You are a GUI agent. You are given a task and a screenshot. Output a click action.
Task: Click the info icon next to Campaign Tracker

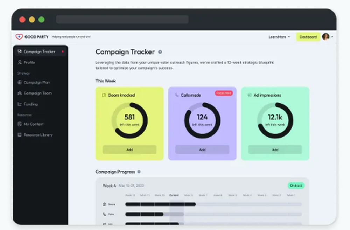pyautogui.click(x=160, y=52)
